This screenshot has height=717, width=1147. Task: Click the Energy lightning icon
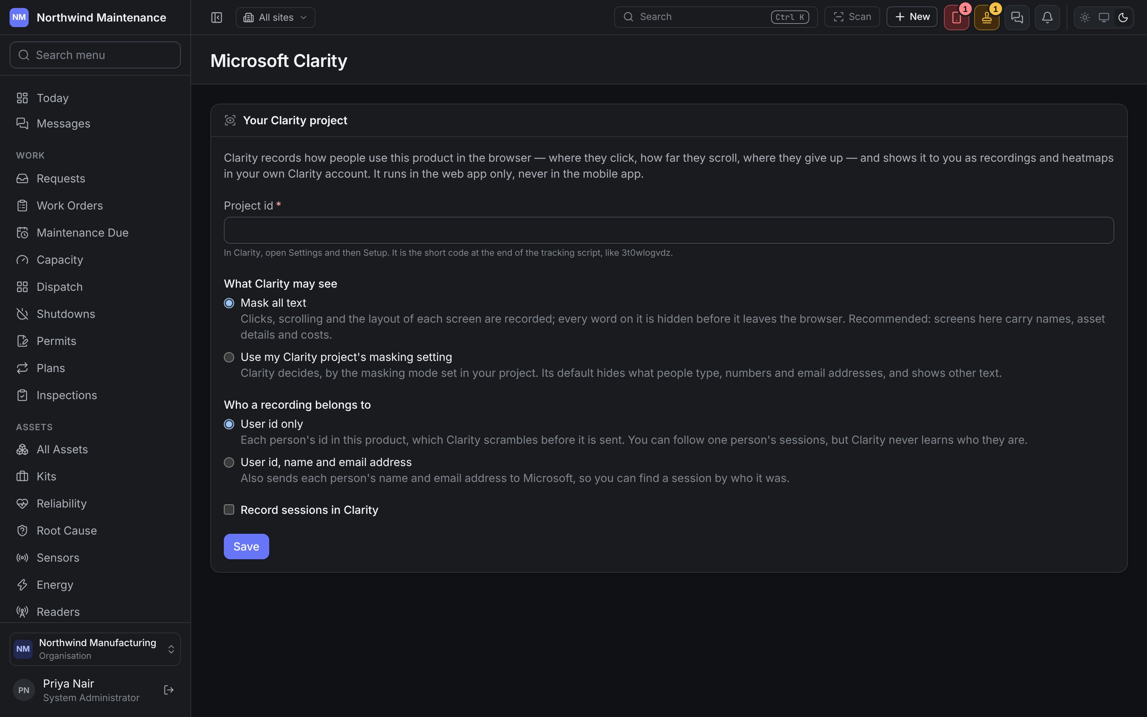point(22,585)
